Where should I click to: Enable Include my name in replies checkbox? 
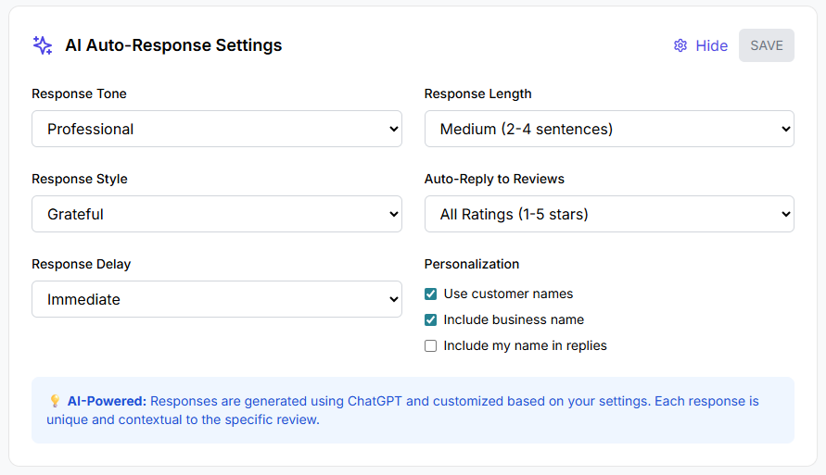tap(431, 346)
